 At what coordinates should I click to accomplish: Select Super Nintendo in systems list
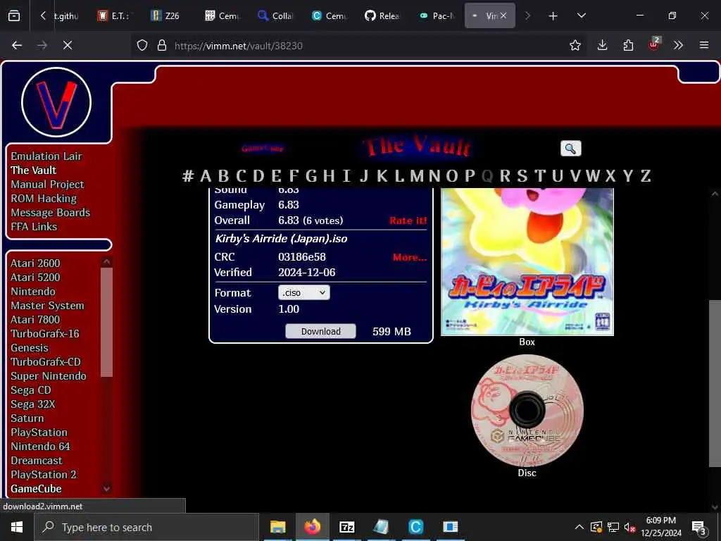[49, 376]
